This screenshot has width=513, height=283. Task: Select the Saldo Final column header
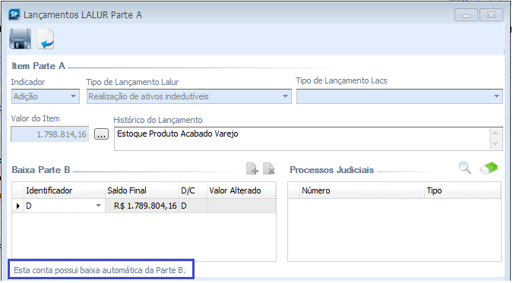click(x=142, y=190)
